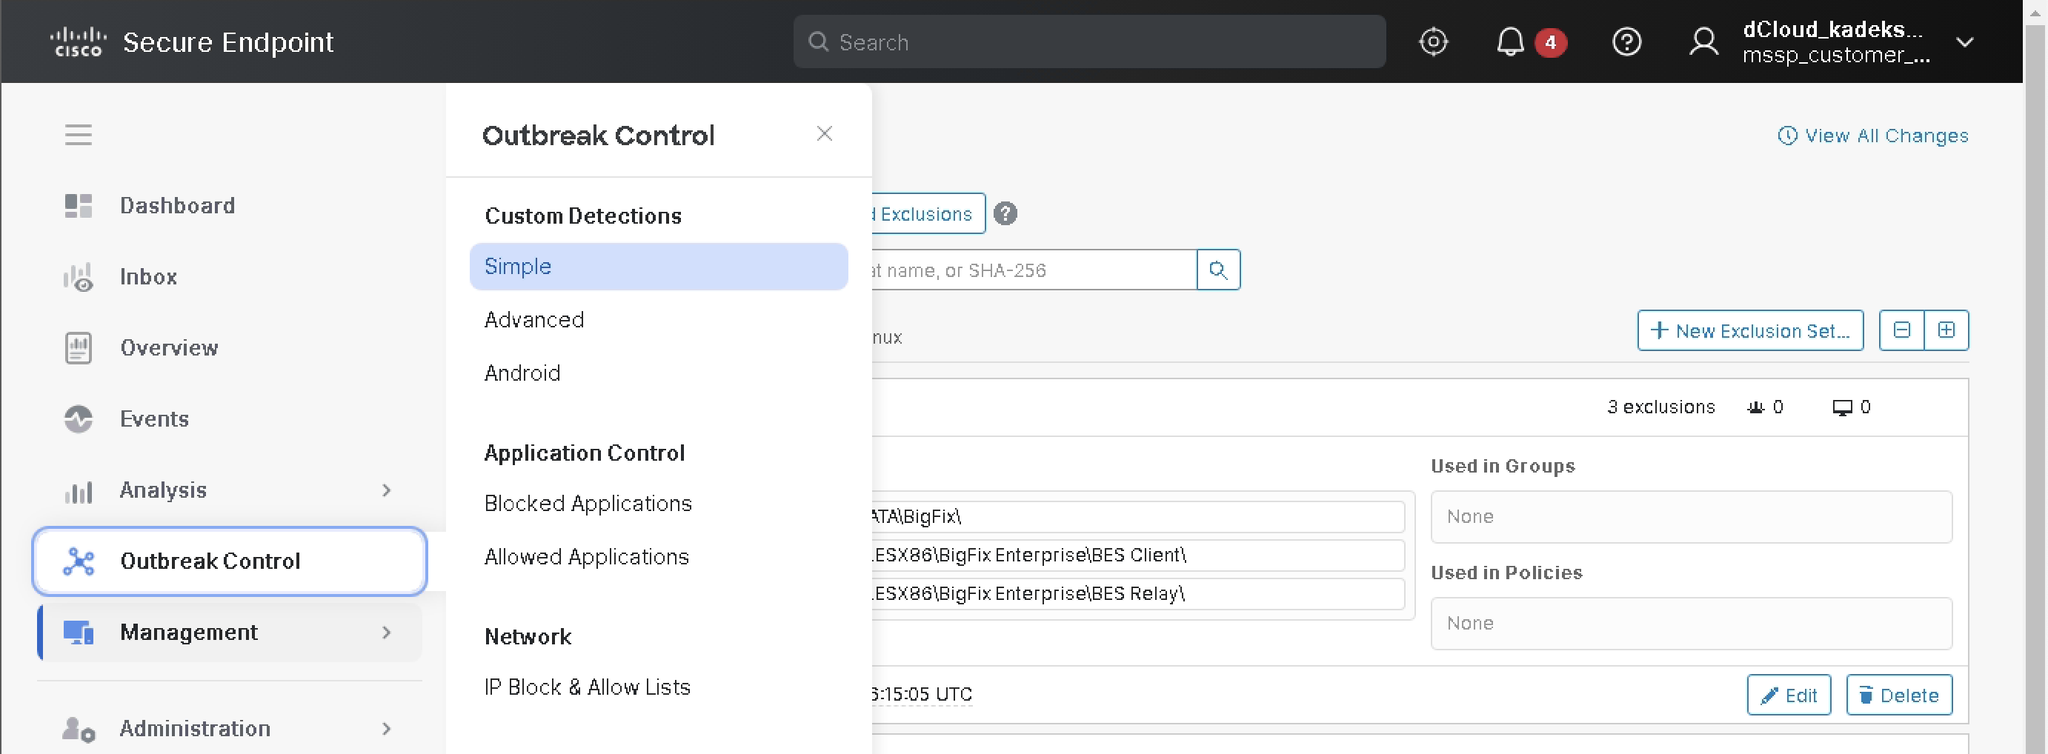Click the target crosshair icon in header

[1433, 41]
